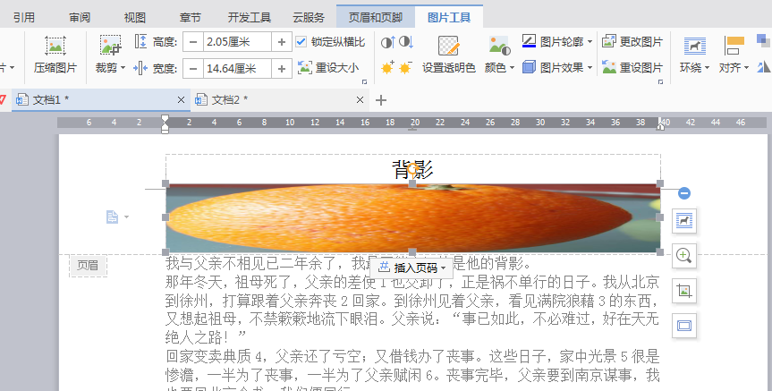Click the Picture Effects (图片效果) cube icon

tap(529, 67)
